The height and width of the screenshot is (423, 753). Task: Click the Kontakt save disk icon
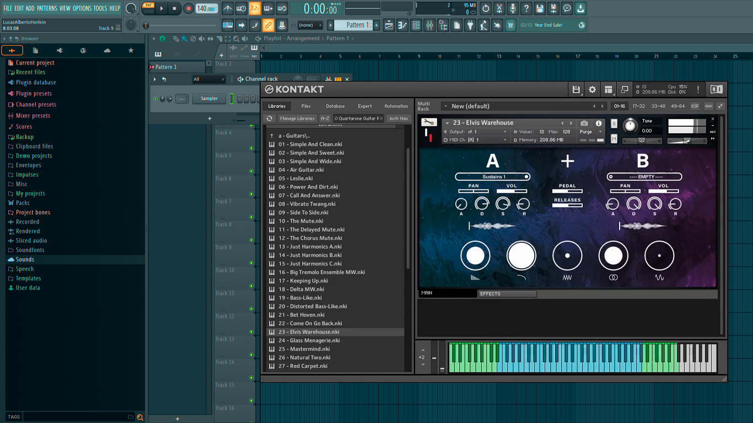coord(576,90)
